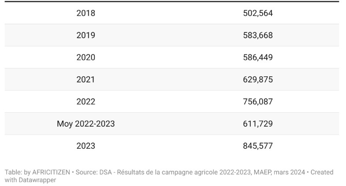Viewport: 346px width, 186px height.
Task: Select the average value 611,729
Action: pyautogui.click(x=258, y=124)
